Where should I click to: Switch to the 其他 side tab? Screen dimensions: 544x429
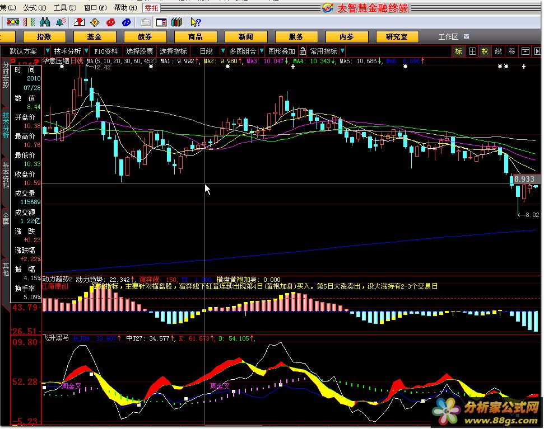6,269
